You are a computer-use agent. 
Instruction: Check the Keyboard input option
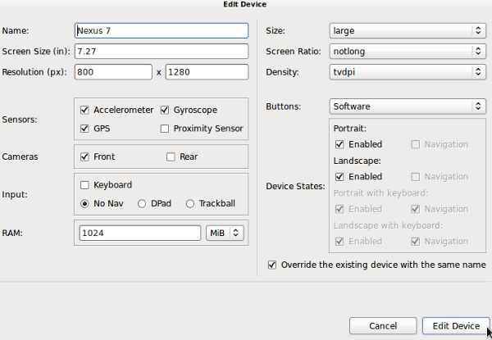coord(84,185)
